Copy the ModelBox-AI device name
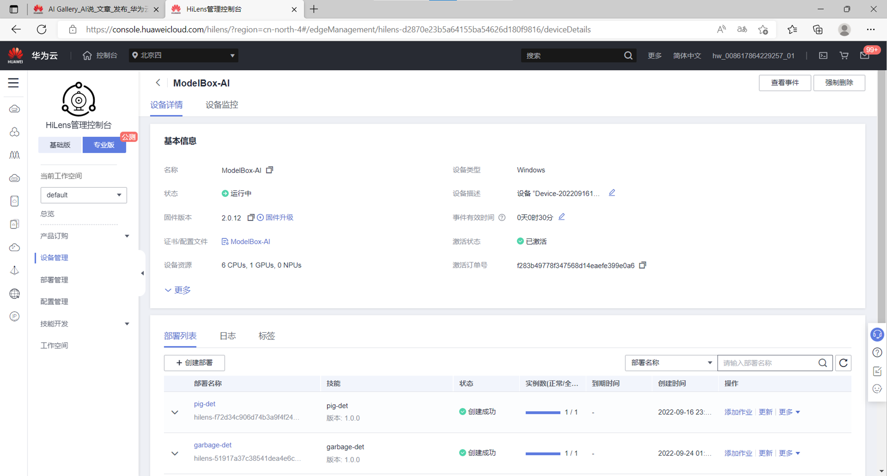Screen dimensions: 887x476 click(x=269, y=170)
